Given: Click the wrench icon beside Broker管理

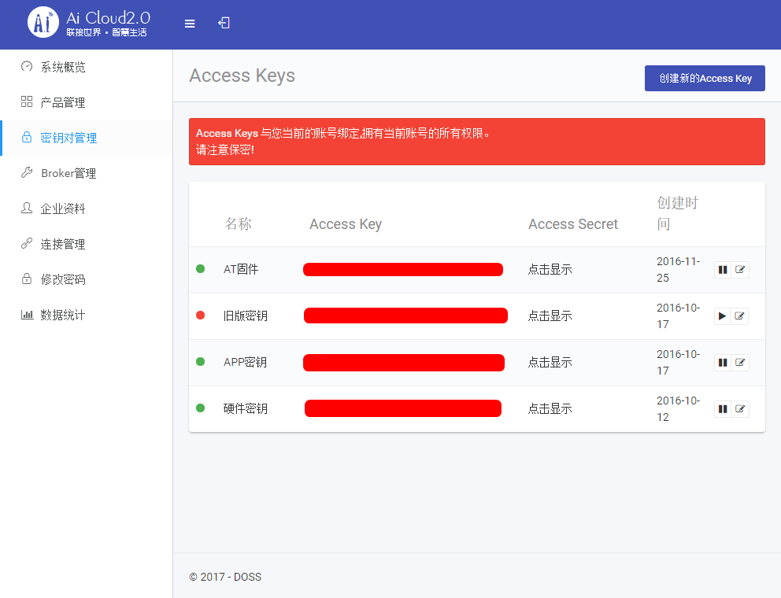Looking at the screenshot, I should 27,173.
